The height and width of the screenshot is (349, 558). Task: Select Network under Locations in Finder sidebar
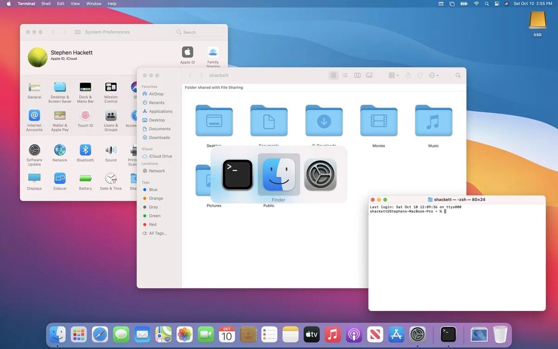[x=153, y=171]
